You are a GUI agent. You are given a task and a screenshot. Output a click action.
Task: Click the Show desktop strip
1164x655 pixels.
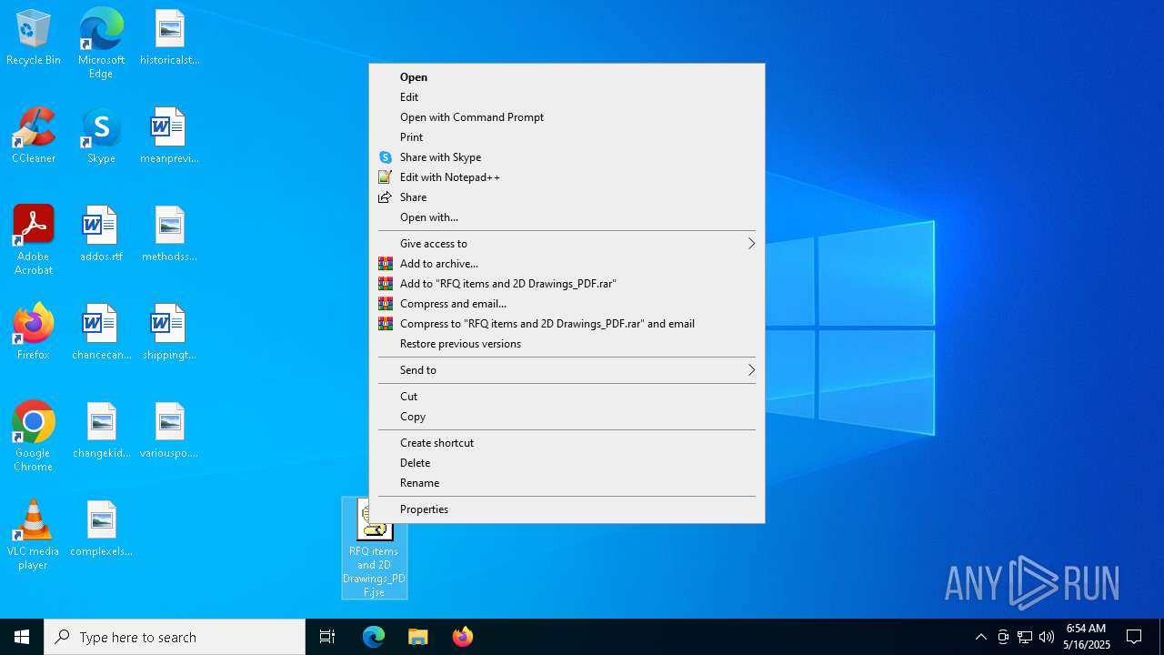point(1161,637)
